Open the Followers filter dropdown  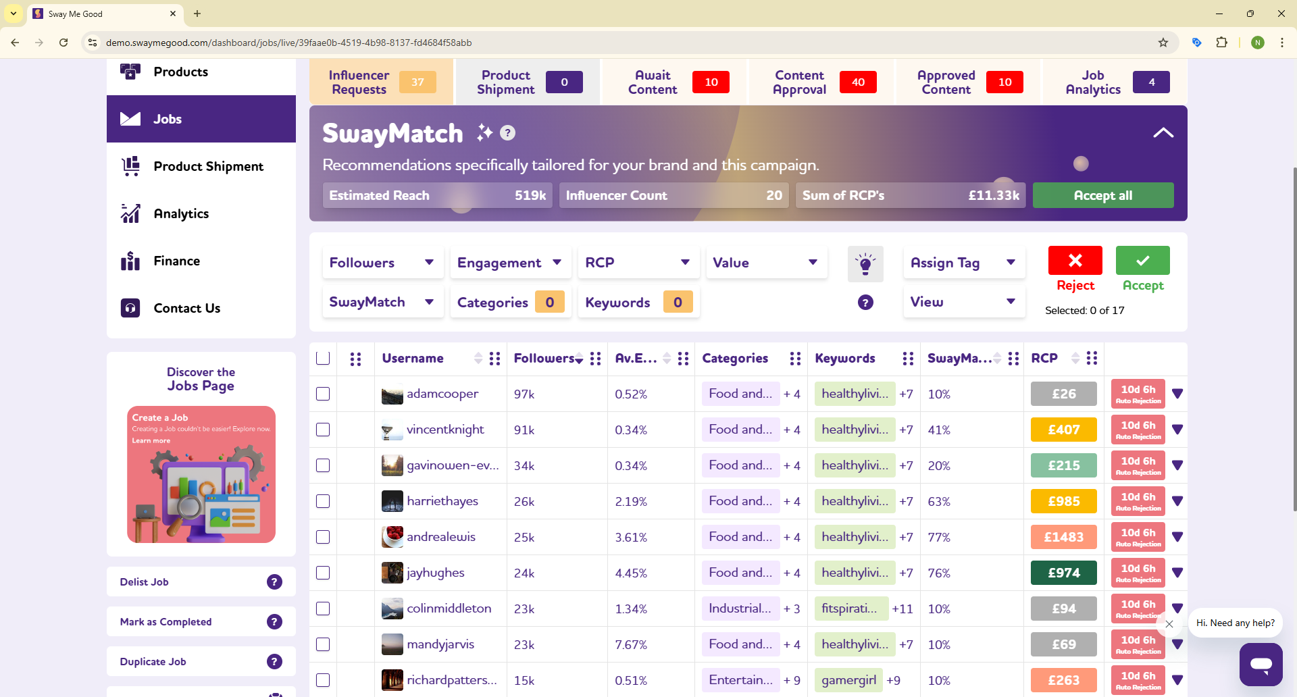coord(382,263)
